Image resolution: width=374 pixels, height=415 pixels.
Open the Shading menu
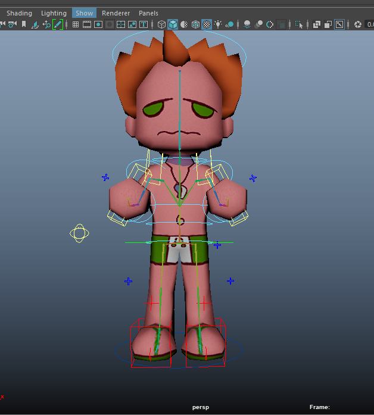pyautogui.click(x=19, y=13)
